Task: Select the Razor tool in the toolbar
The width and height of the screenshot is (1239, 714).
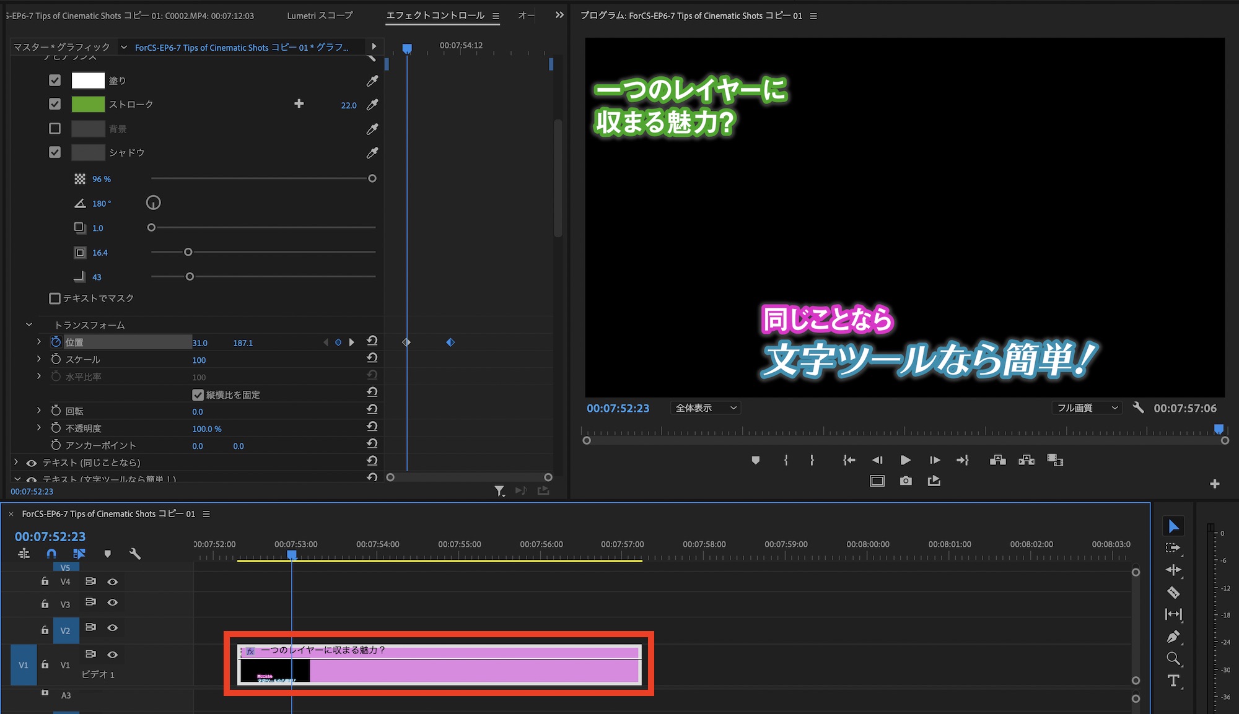Action: pyautogui.click(x=1173, y=593)
